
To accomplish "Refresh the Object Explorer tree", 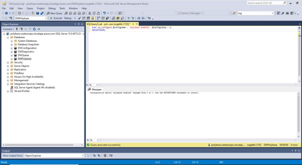I will (35, 29).
